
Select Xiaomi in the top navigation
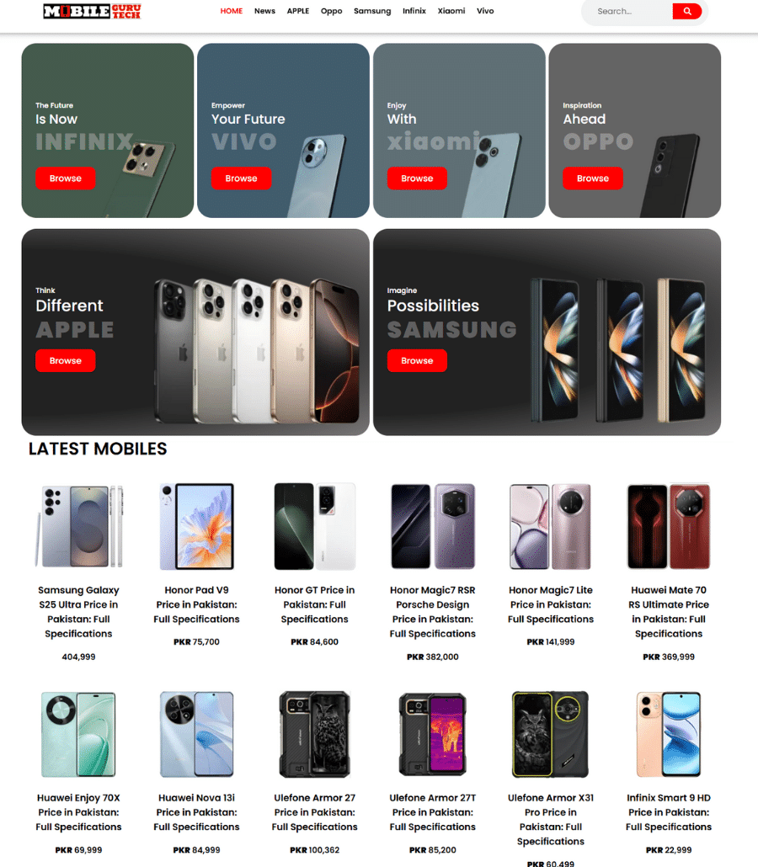tap(451, 11)
